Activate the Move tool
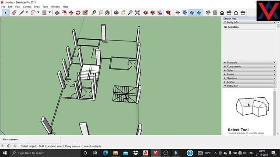 pos(71,13)
